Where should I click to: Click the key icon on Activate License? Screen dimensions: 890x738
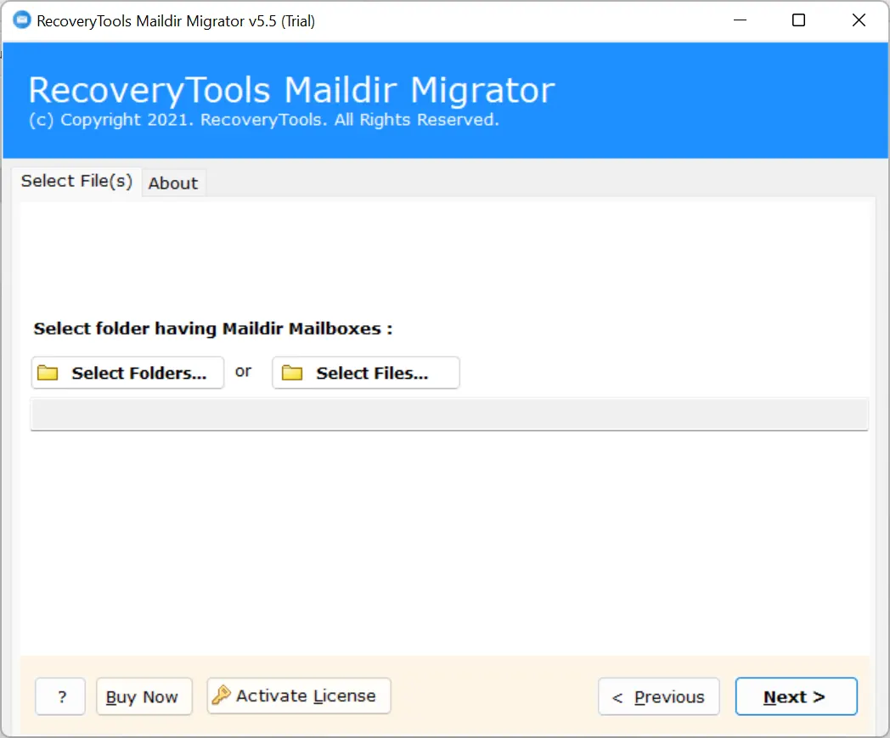221,696
